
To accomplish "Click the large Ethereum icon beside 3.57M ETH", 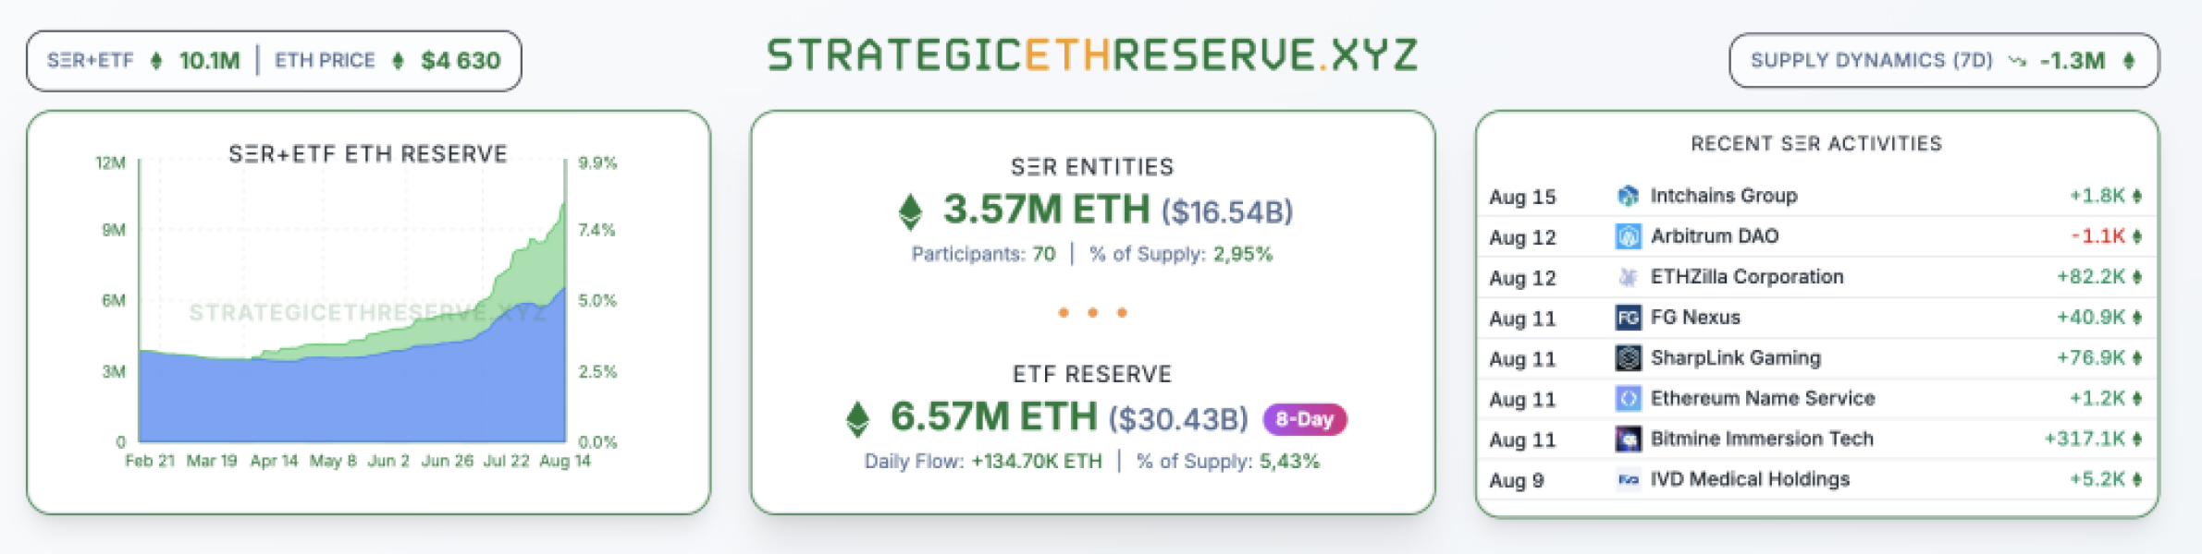I will [x=910, y=211].
